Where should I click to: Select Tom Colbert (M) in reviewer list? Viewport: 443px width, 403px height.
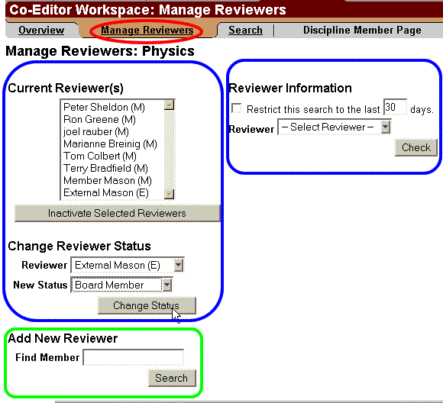click(100, 156)
